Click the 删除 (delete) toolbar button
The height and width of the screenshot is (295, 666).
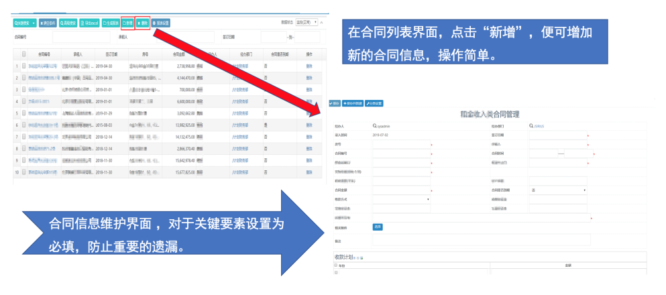pos(143,23)
